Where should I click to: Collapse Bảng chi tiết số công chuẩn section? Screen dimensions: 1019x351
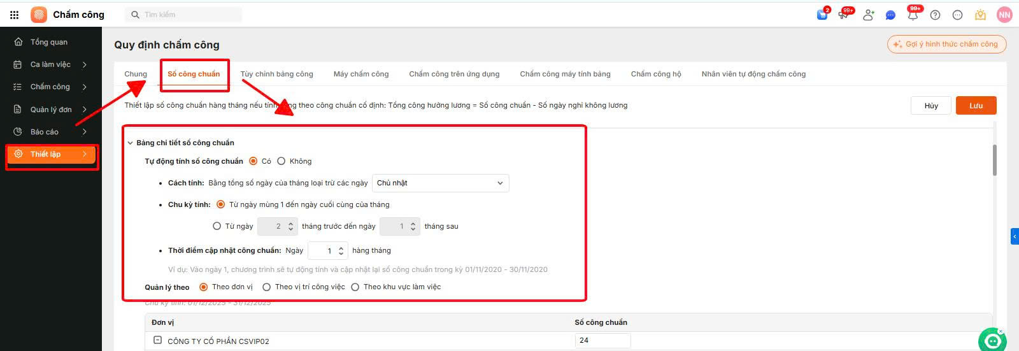click(x=130, y=143)
